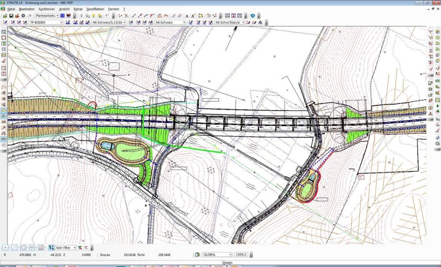Click the H coordinate value -44.3131
The image size is (441, 267).
(x=55, y=255)
